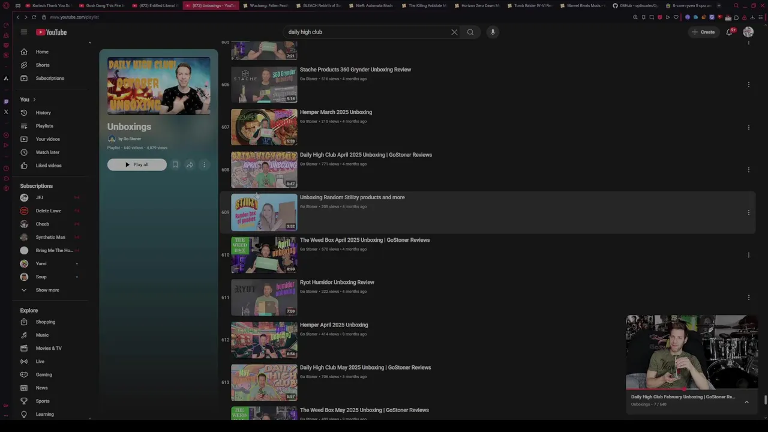
Task: Open The Weed Box April 2025 Unboxing title
Action: pos(365,240)
